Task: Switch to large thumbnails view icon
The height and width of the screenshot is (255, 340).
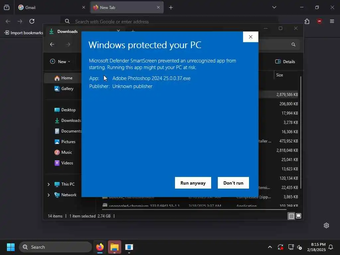Action: (298, 216)
